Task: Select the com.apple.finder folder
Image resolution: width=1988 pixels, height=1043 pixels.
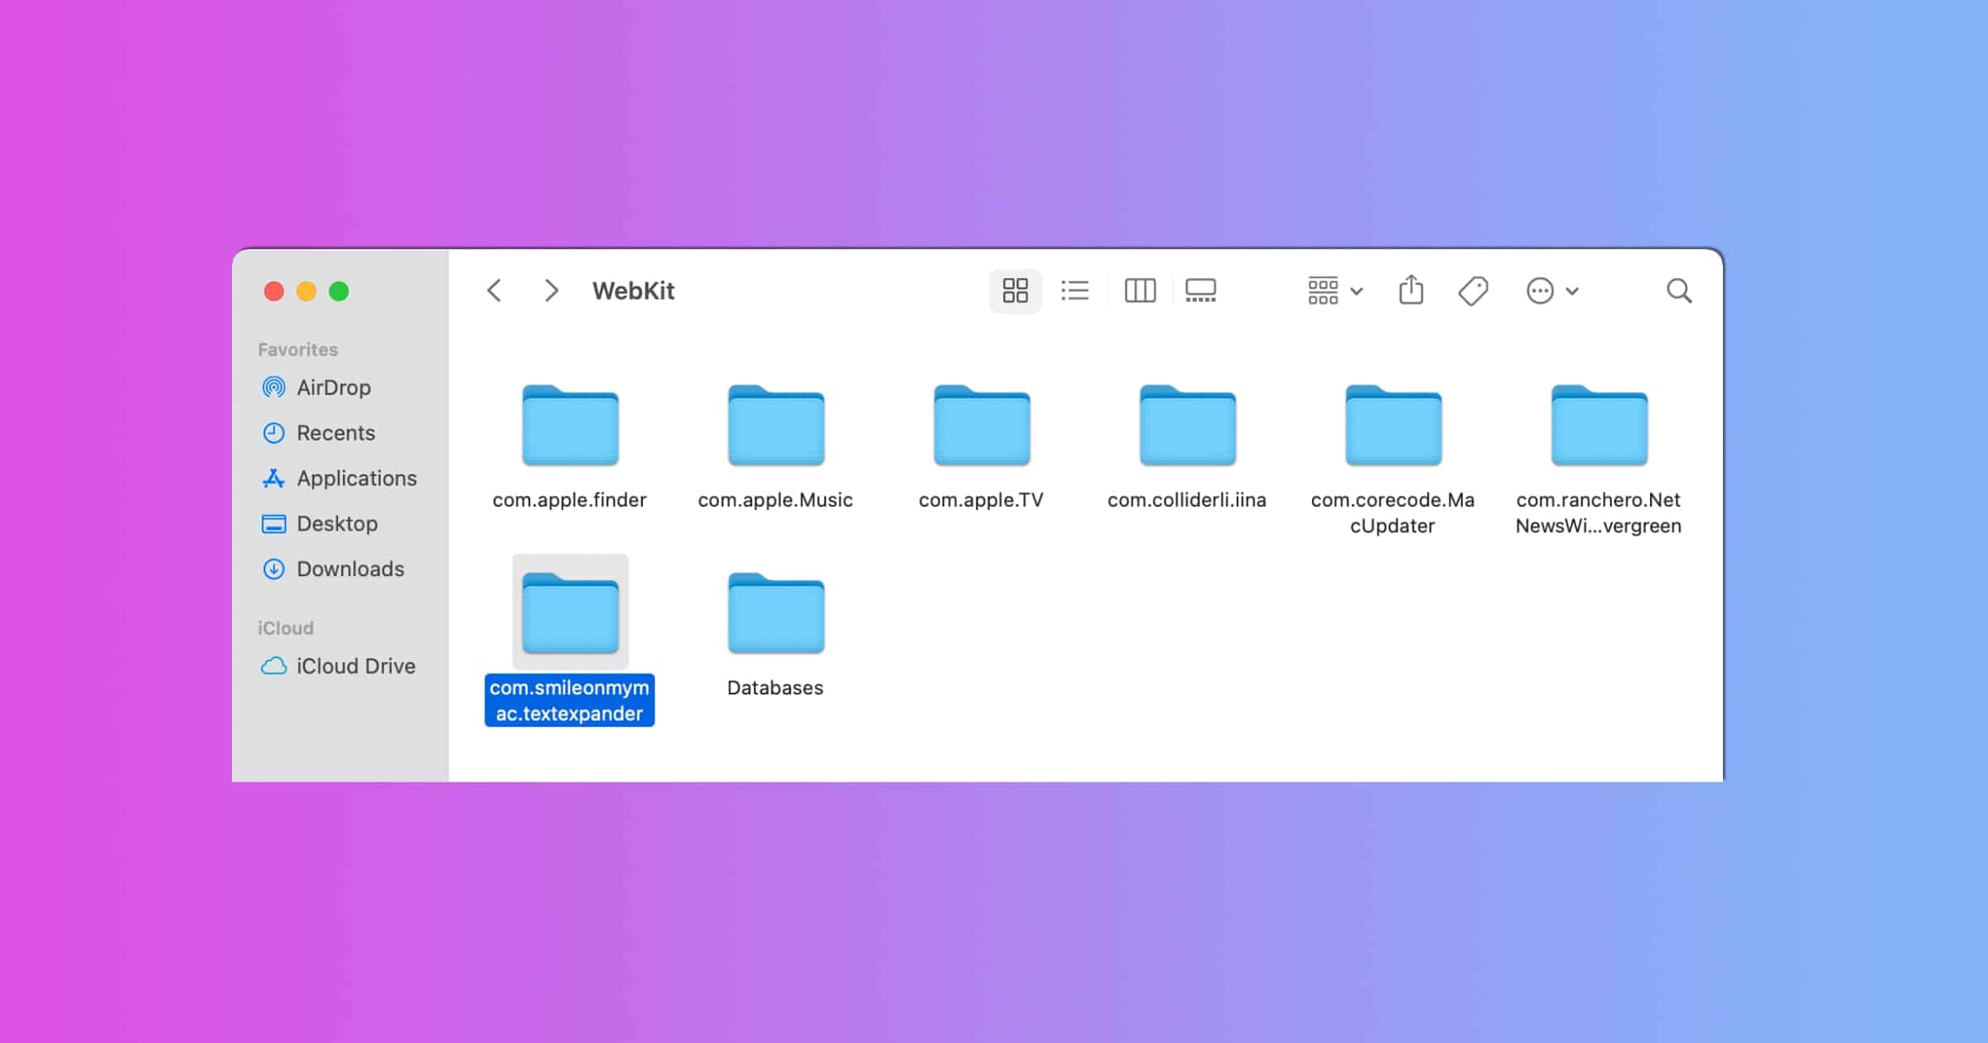Action: 570,425
